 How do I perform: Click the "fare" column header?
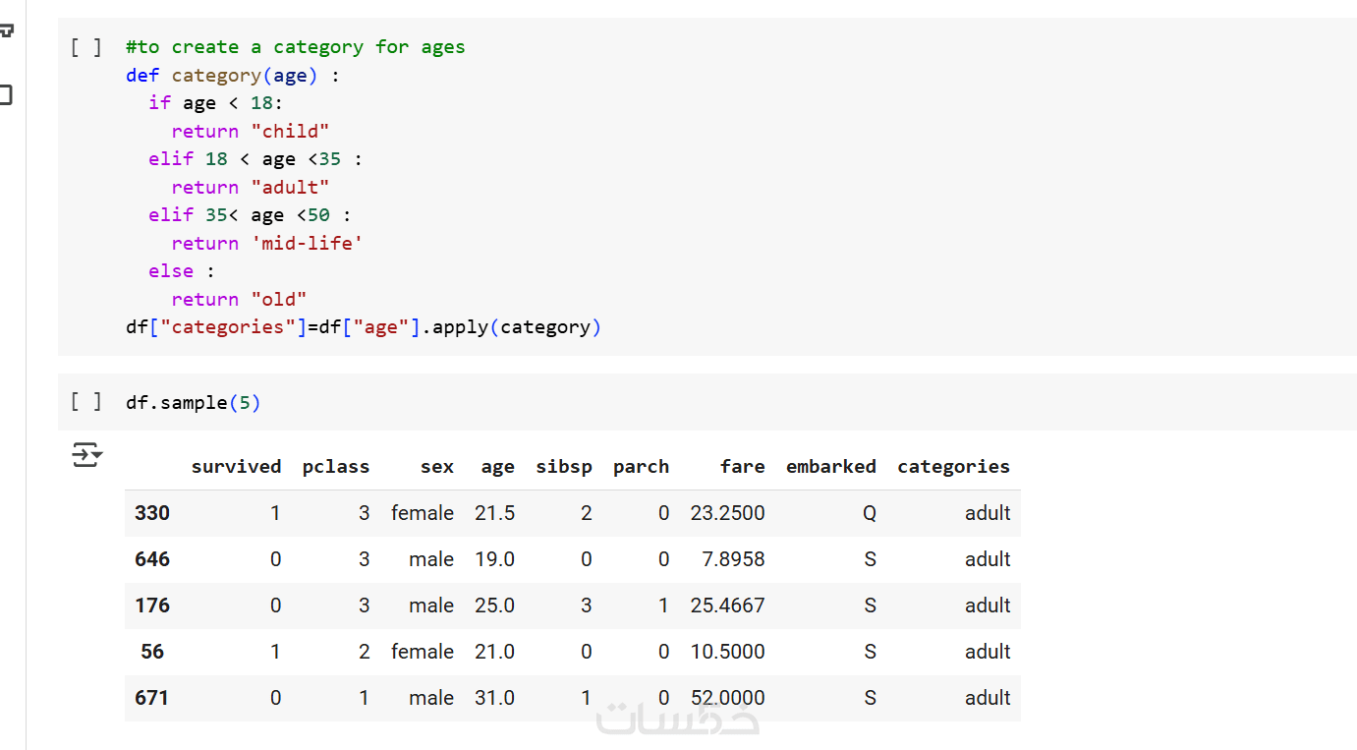pos(742,467)
